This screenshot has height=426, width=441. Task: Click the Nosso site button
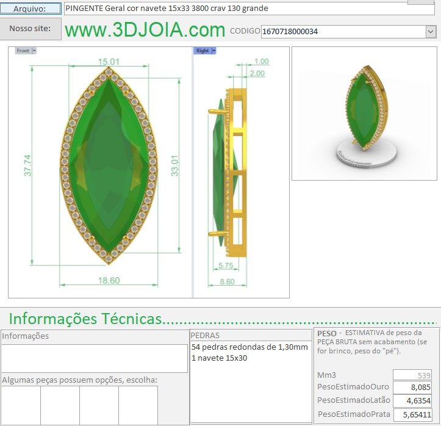[30, 29]
